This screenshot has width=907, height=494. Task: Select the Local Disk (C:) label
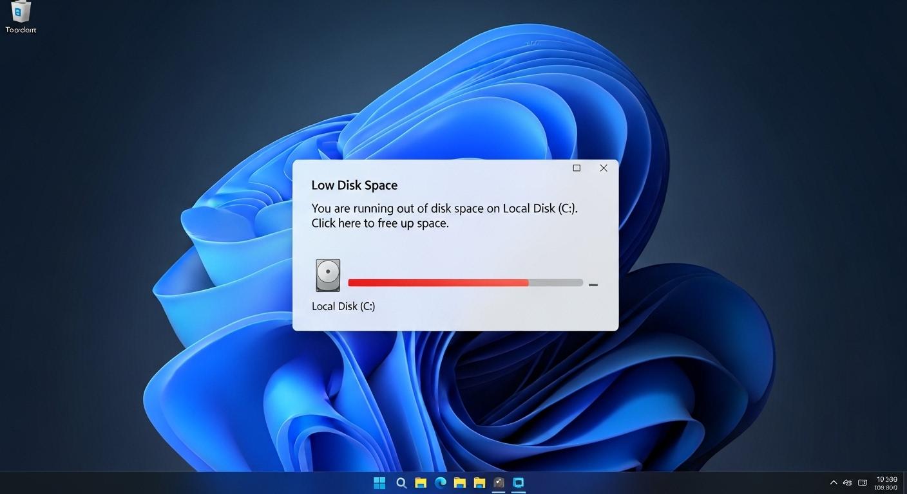click(x=343, y=306)
